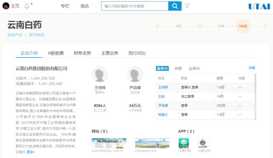Open 刘劲 in the board table

tap(161, 97)
